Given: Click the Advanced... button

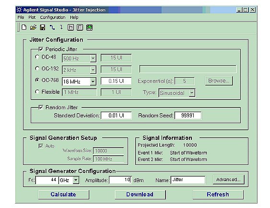Looking at the screenshot, I should coord(228,180).
